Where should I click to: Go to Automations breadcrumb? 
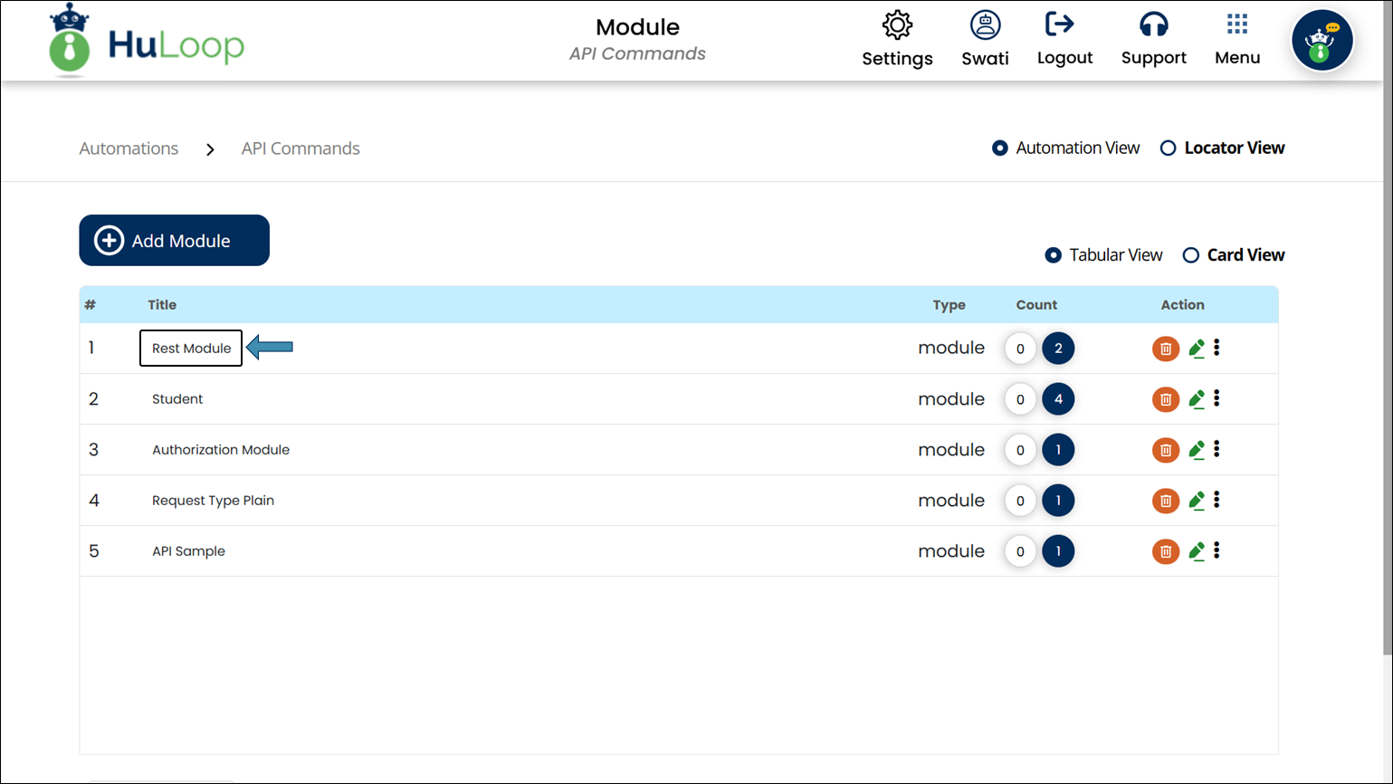click(x=129, y=148)
